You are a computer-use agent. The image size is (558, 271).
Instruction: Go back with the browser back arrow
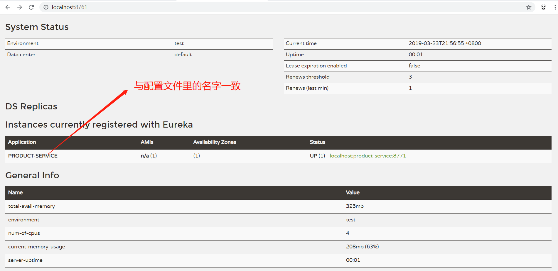[8, 7]
